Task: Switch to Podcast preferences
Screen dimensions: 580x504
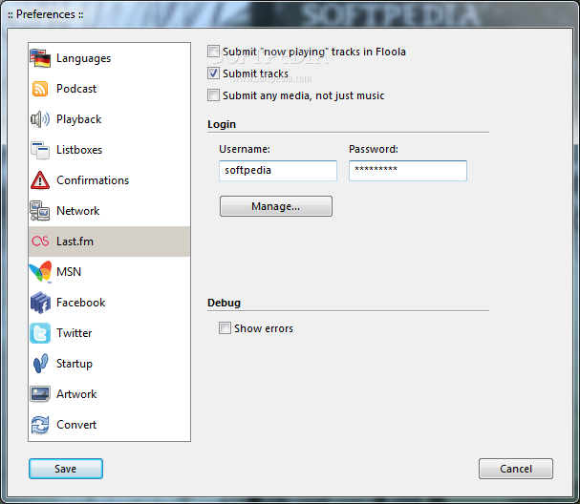Action: click(x=110, y=89)
